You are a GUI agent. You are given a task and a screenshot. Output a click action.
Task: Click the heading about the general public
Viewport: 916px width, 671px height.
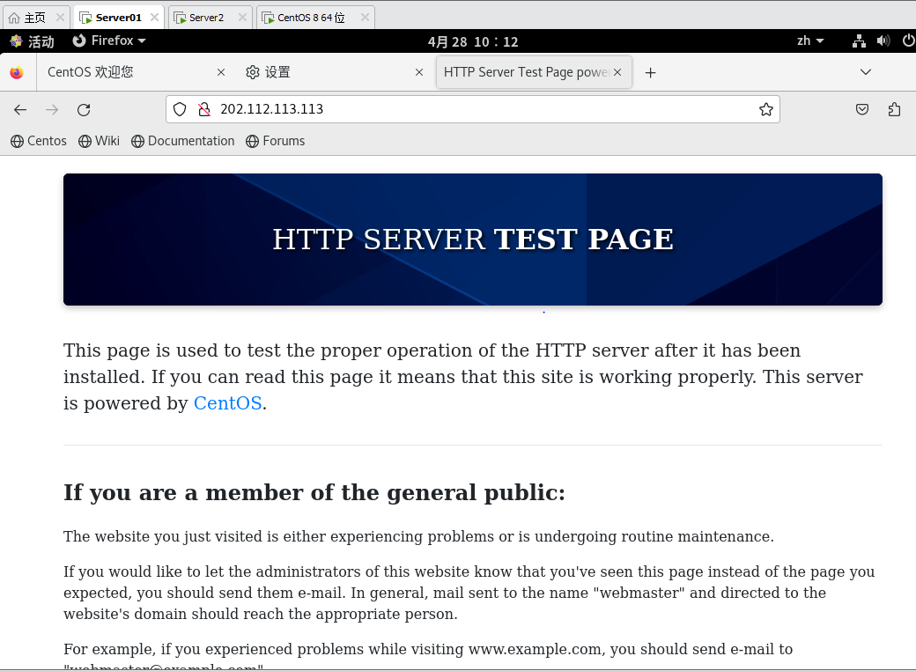pos(314,492)
